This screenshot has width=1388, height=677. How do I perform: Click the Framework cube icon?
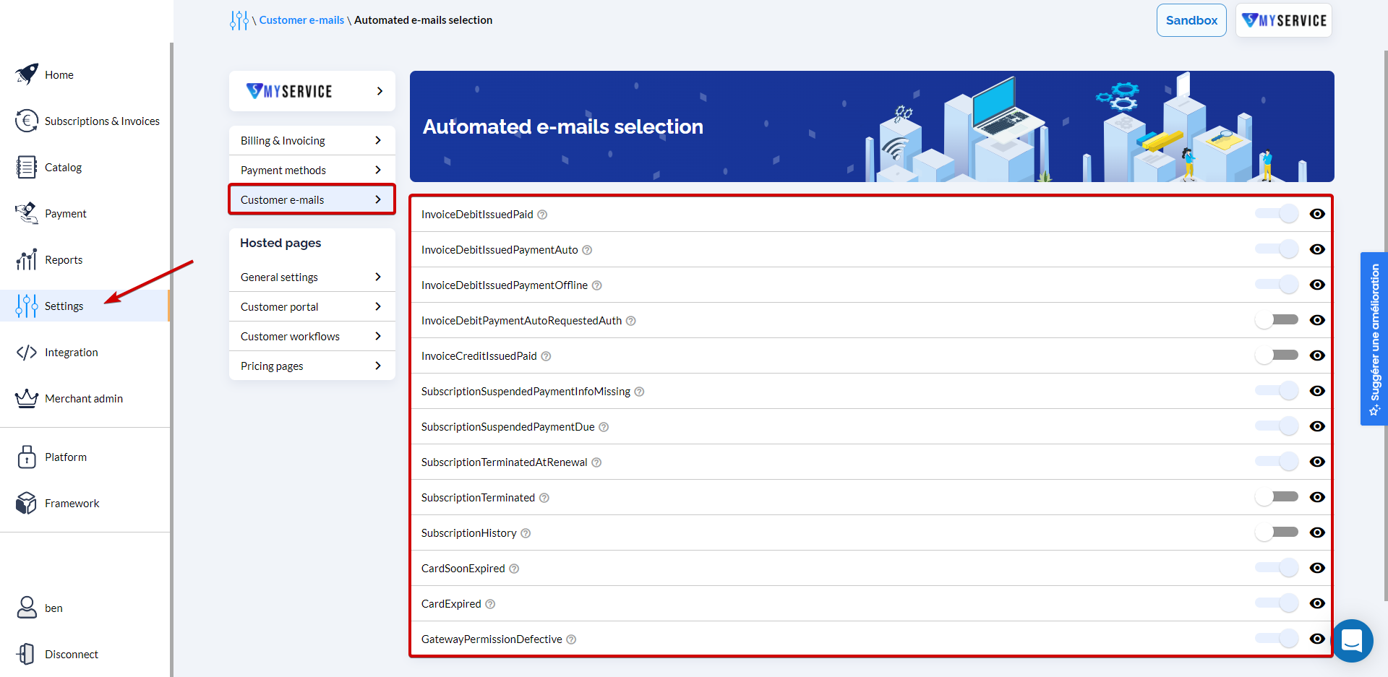point(27,503)
